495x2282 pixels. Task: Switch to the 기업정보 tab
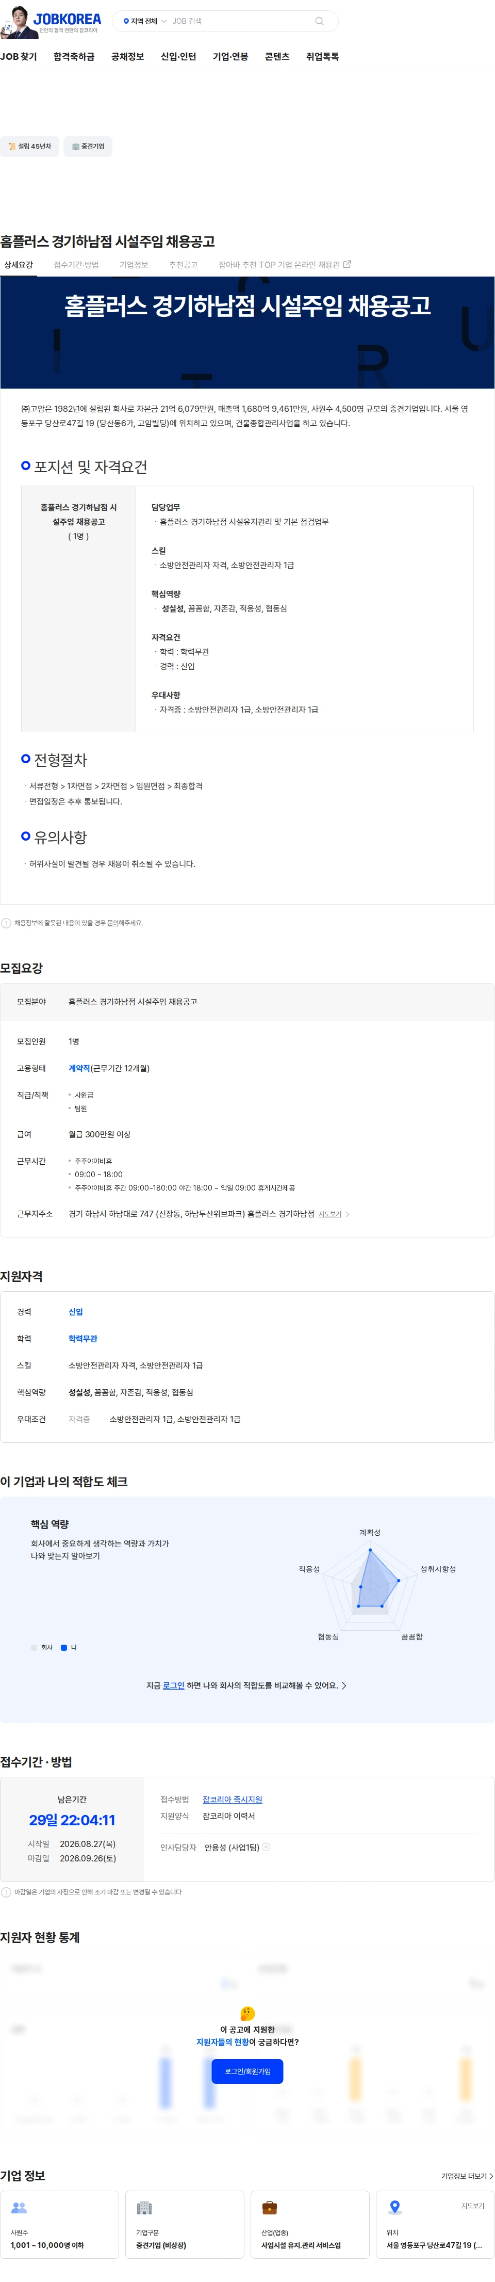tap(134, 265)
